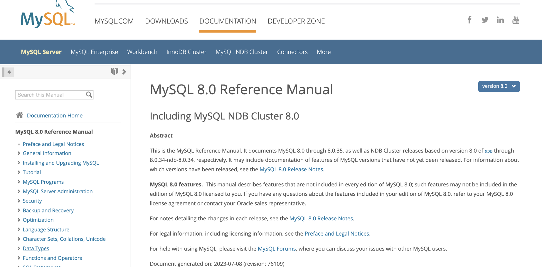542x267 pixels.
Task: Open the Optimization sidebar link
Action: [x=38, y=220]
